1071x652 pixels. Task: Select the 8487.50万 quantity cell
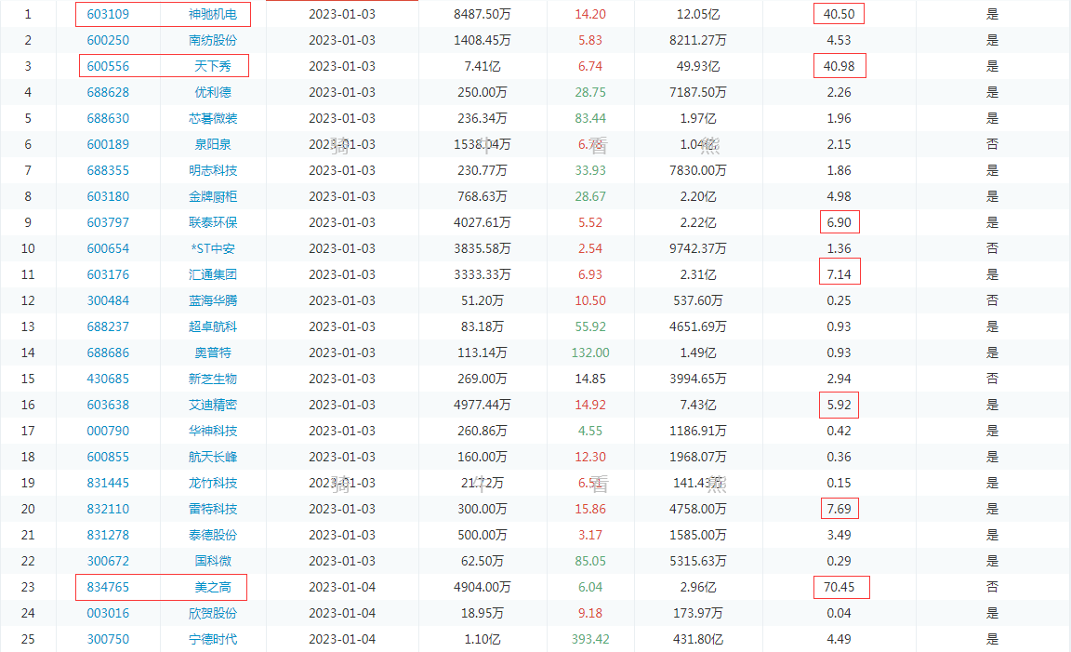[x=483, y=14]
